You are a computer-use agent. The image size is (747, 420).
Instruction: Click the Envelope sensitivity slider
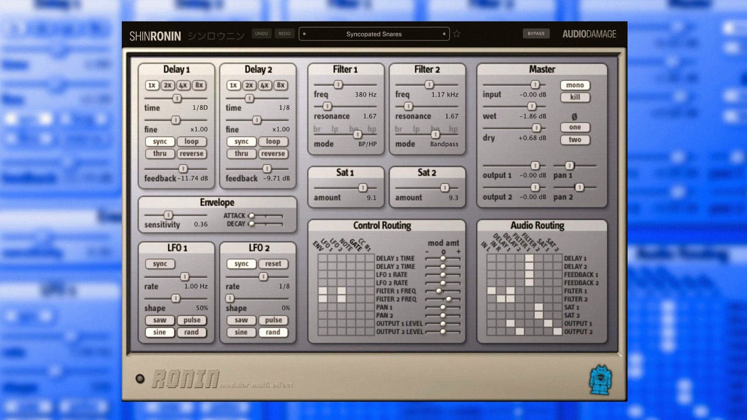176,215
